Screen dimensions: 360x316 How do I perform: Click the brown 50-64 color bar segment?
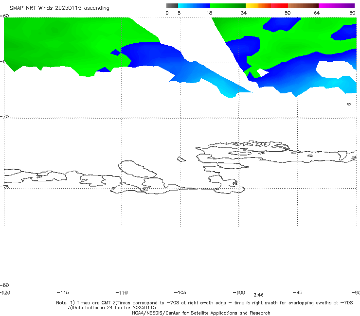click(303, 6)
